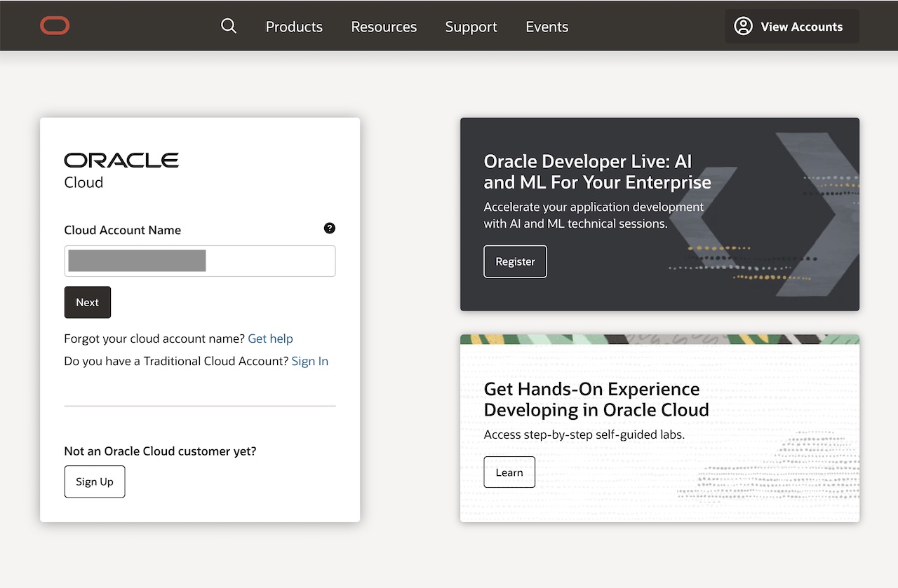Select the Support menu item
Screen dimensions: 898x588
[471, 27]
